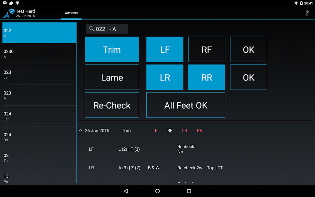Select animal 0230 in the list
The height and width of the screenshot is (197, 315).
tap(39, 54)
